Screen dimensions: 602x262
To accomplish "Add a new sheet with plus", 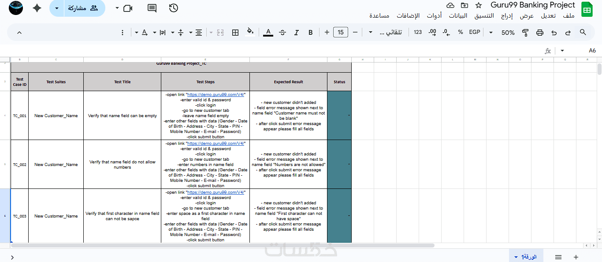I will (576, 257).
